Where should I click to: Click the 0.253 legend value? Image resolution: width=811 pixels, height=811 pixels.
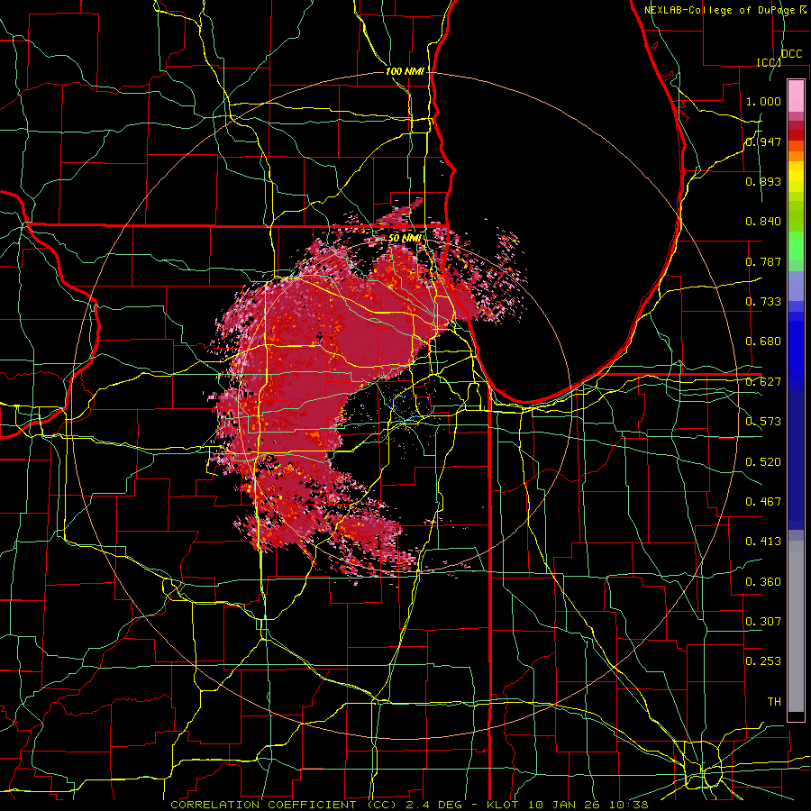[763, 661]
